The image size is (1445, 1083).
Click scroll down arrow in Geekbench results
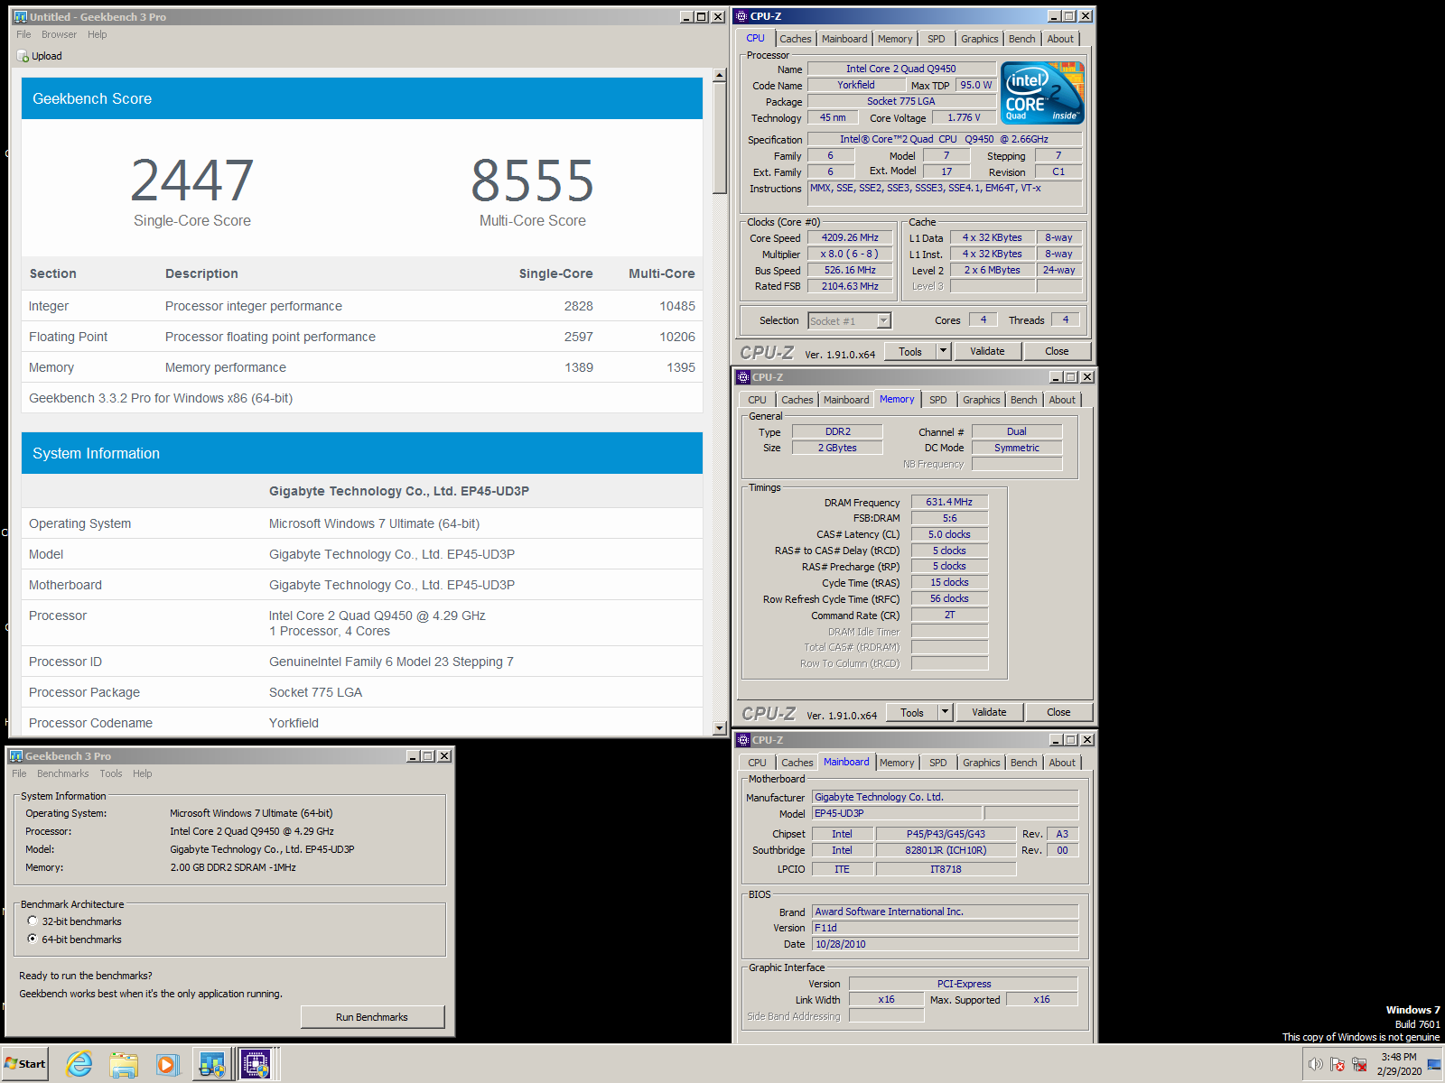pyautogui.click(x=720, y=728)
